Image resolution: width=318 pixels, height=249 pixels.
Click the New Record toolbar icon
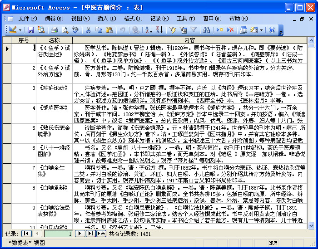coord(219,30)
